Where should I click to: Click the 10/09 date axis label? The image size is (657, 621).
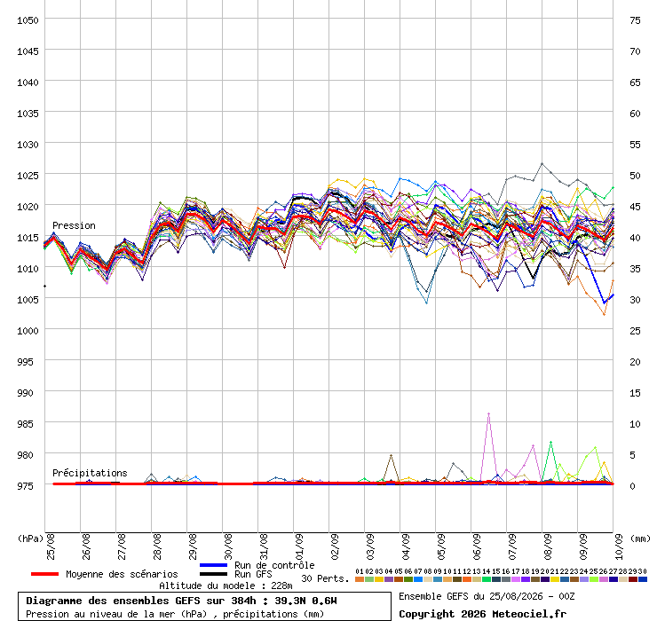coord(619,546)
